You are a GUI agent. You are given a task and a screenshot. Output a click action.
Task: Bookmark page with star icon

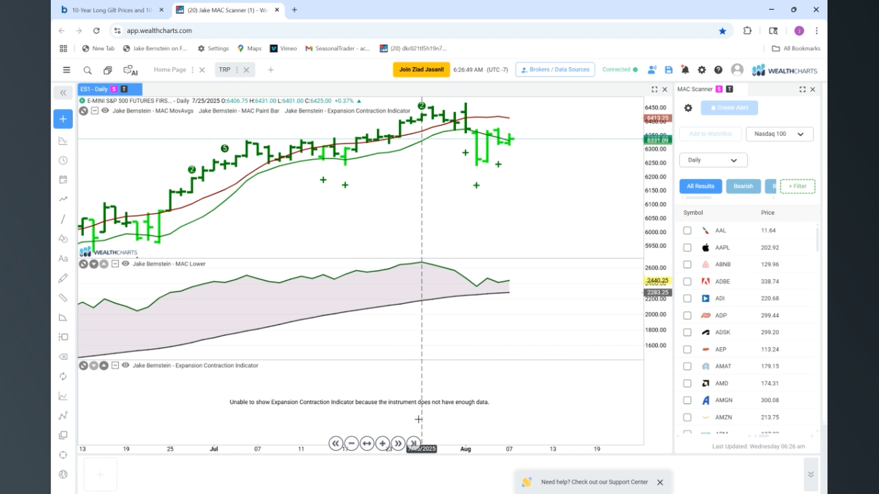[x=722, y=31]
